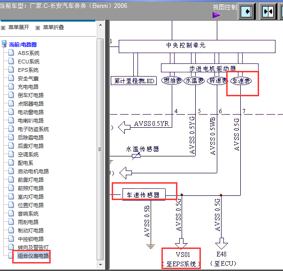The height and width of the screenshot is (271, 283).
Task: Click the document icon next to ECU系统
Action: [x=11, y=61]
